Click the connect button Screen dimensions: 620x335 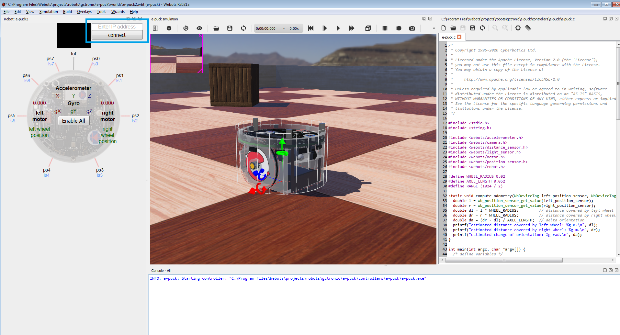pos(117,35)
